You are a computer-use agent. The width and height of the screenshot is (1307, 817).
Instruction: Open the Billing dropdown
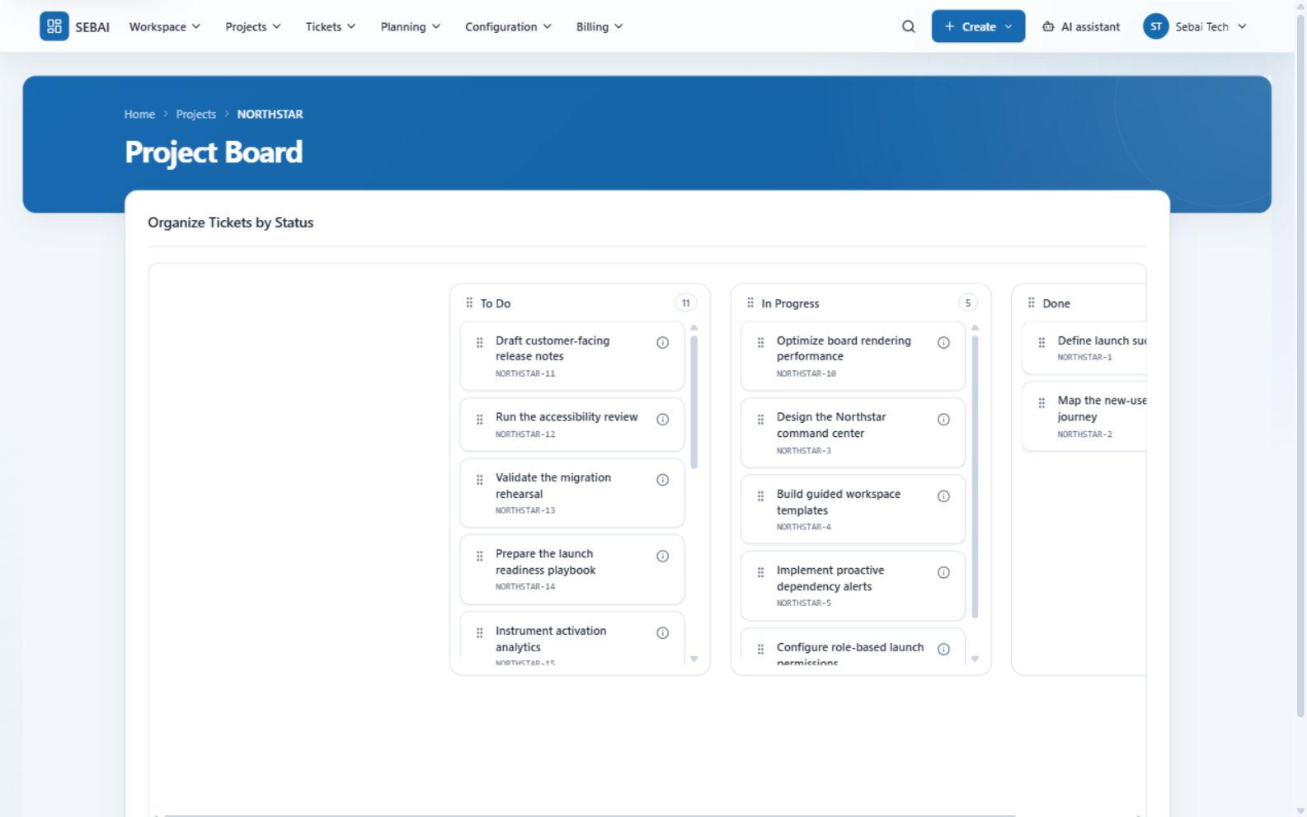click(599, 26)
